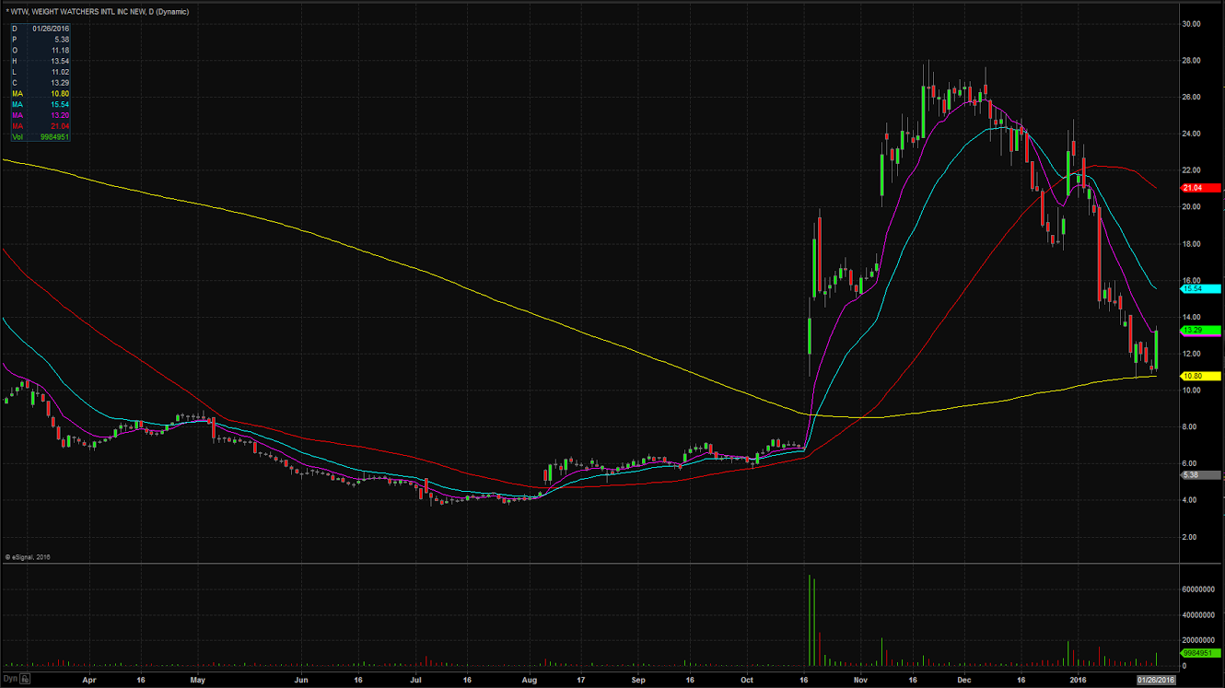Click the gray 5.38 price marker
The image size is (1225, 688).
(x=1200, y=474)
